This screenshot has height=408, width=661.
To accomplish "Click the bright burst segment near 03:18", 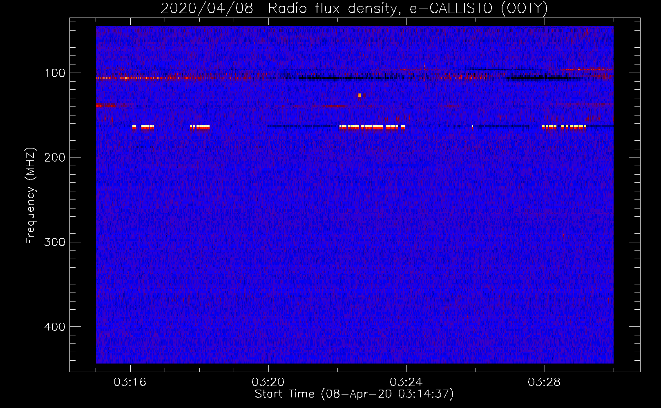I will [200, 127].
